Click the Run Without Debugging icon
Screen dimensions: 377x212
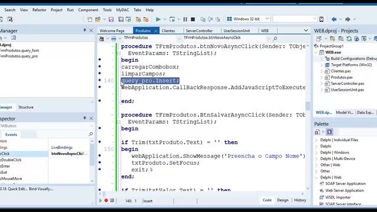[x=172, y=19]
